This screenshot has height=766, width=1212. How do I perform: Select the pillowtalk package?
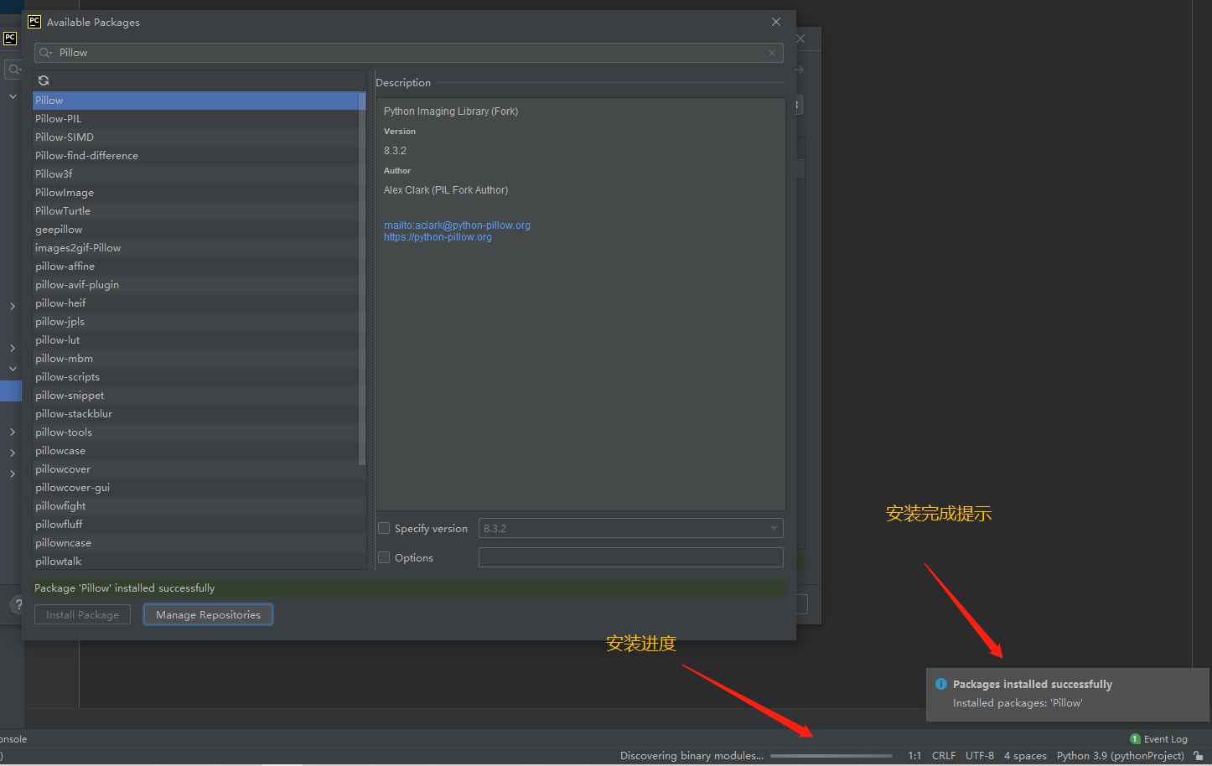pos(195,561)
